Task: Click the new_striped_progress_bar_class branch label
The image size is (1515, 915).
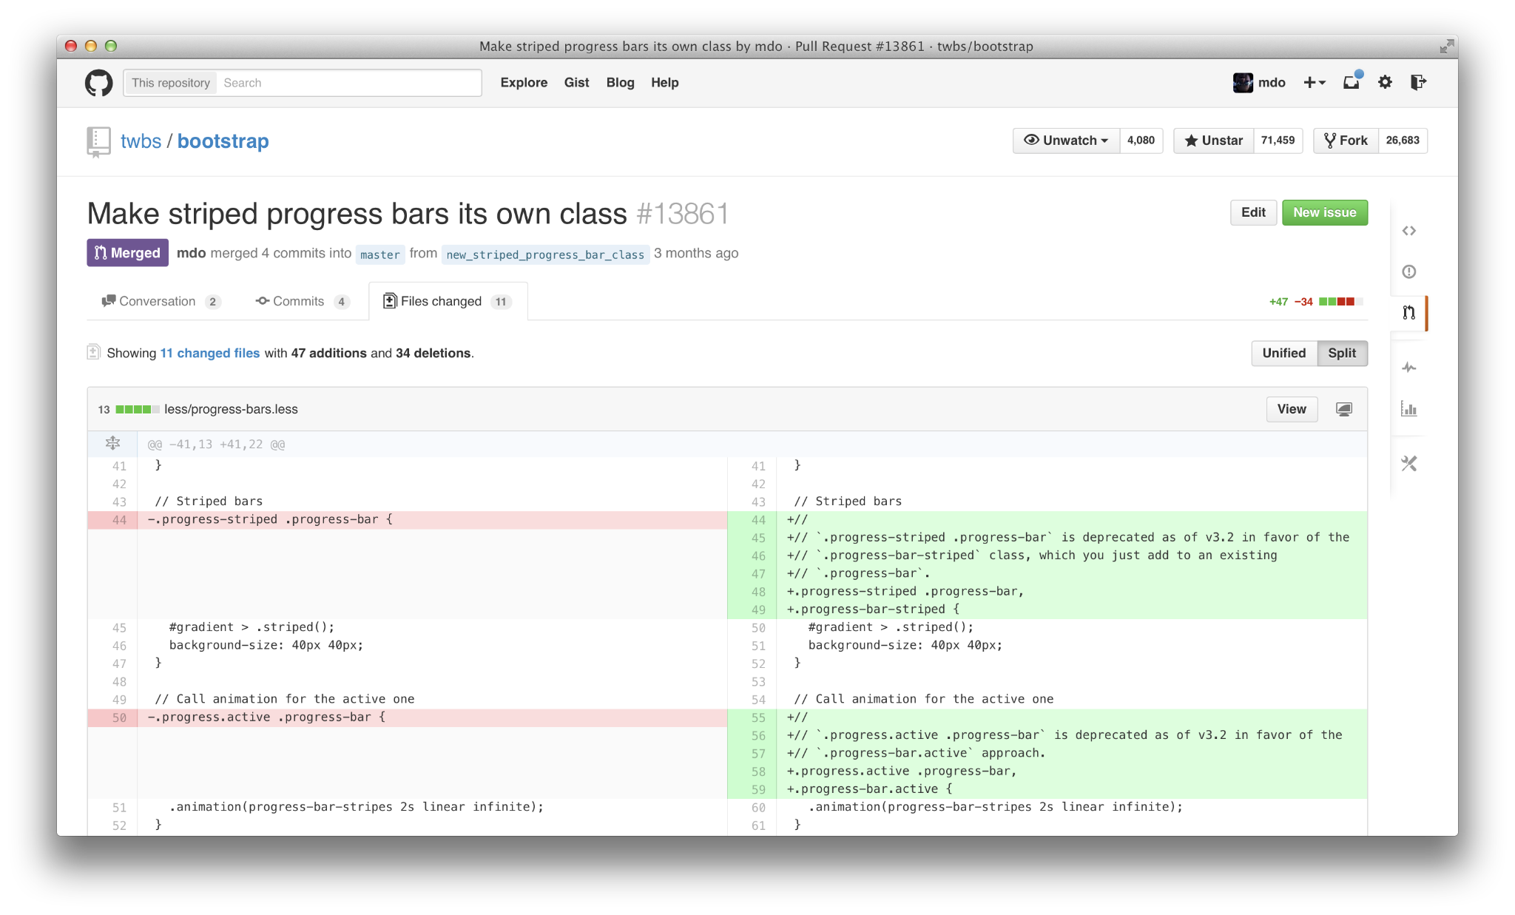Action: (545, 254)
